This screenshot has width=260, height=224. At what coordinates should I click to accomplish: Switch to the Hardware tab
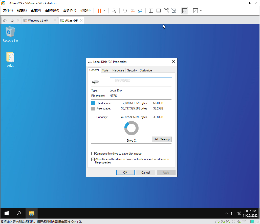(x=118, y=70)
